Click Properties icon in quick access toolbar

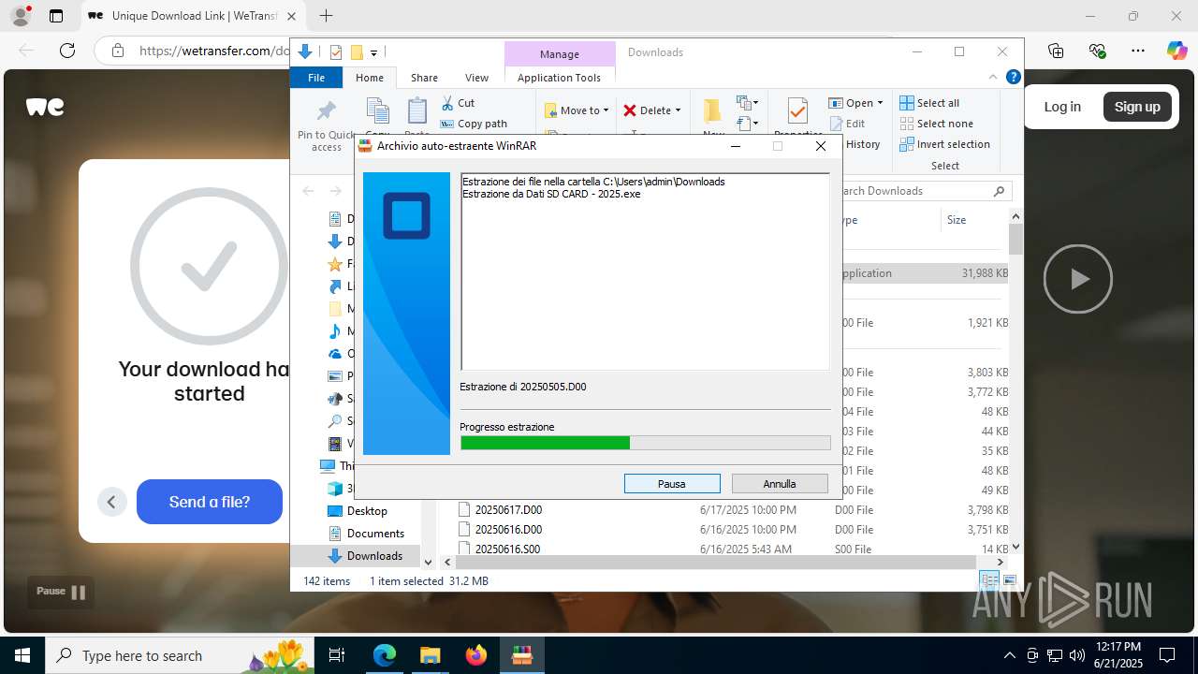pyautogui.click(x=336, y=52)
